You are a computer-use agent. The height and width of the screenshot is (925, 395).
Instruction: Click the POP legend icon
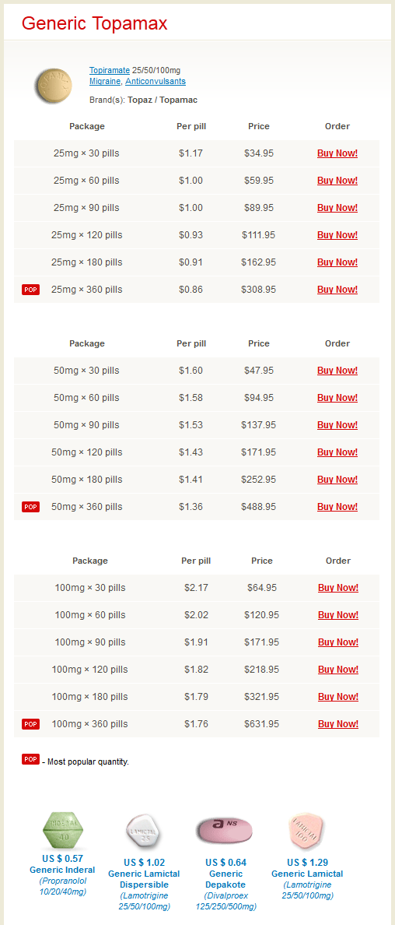click(x=30, y=759)
